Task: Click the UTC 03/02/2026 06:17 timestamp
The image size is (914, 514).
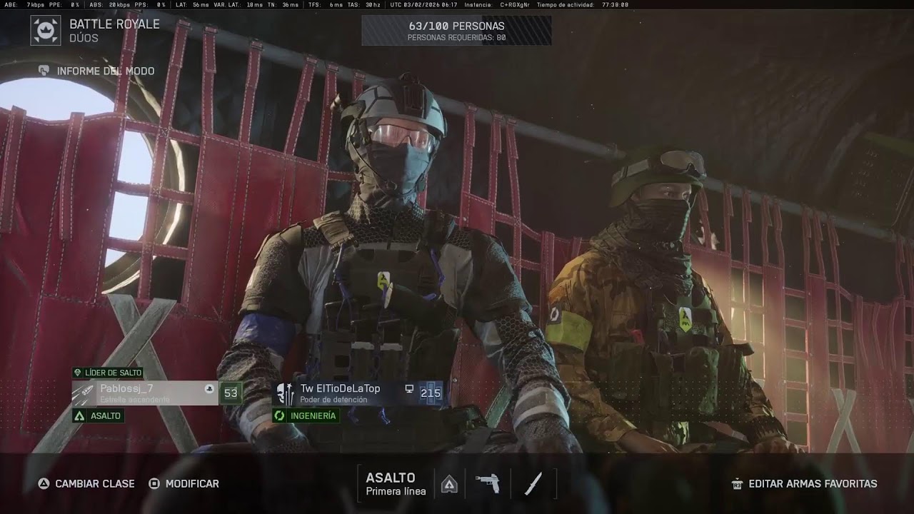Action: coord(423,4)
